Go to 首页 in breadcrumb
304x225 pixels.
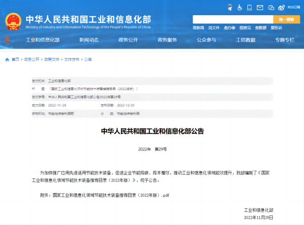coord(16,59)
